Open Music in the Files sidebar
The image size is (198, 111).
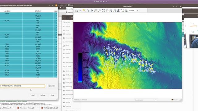click(67, 46)
